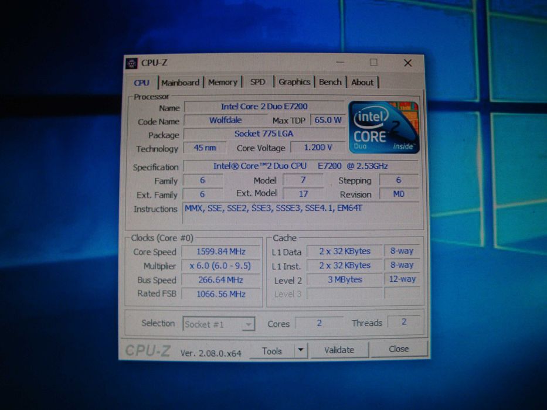Click the Max TDP value 65.0 W

click(x=328, y=120)
